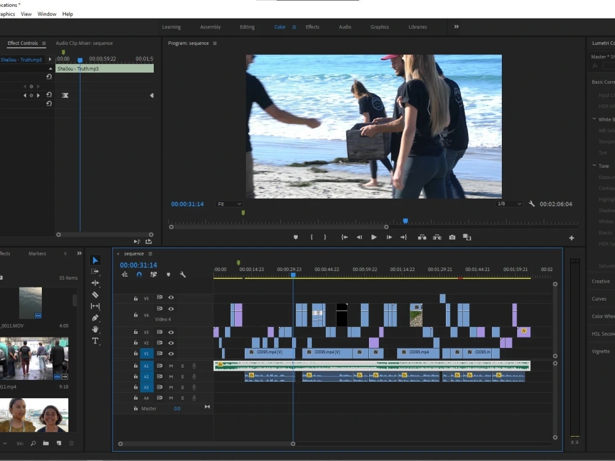Step back one frame

point(359,237)
